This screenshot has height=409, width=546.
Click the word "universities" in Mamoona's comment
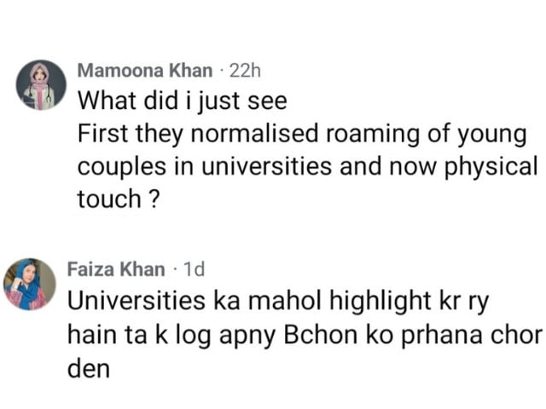pos(266,167)
